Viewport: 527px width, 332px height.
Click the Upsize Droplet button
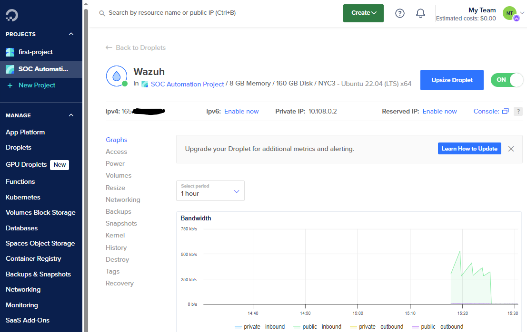[452, 80]
